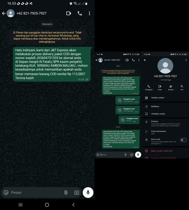Image resolution: width=189 pixels, height=210 pixels.
Task: Open Enkripsi encryption details row
Action: point(165,123)
